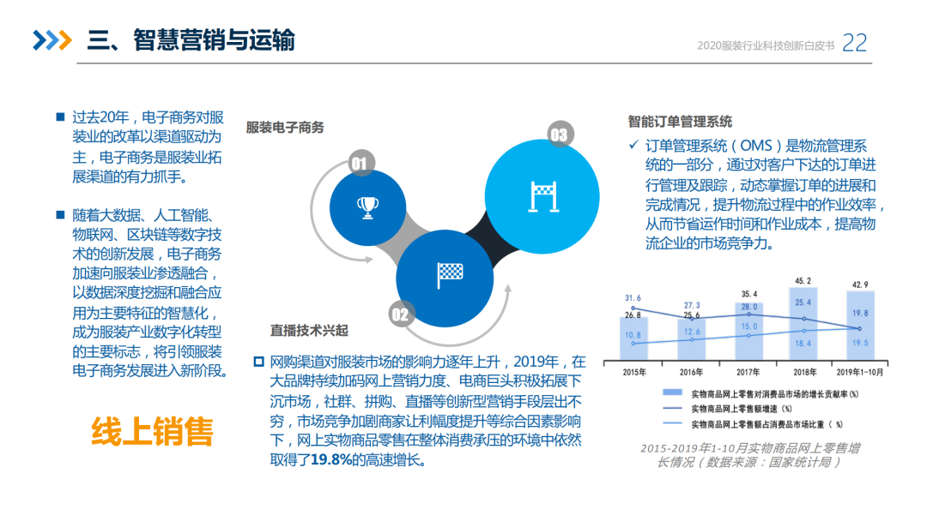
Task: Click the header text 2020服装行业科技创新白皮书
Action: pyautogui.click(x=766, y=46)
